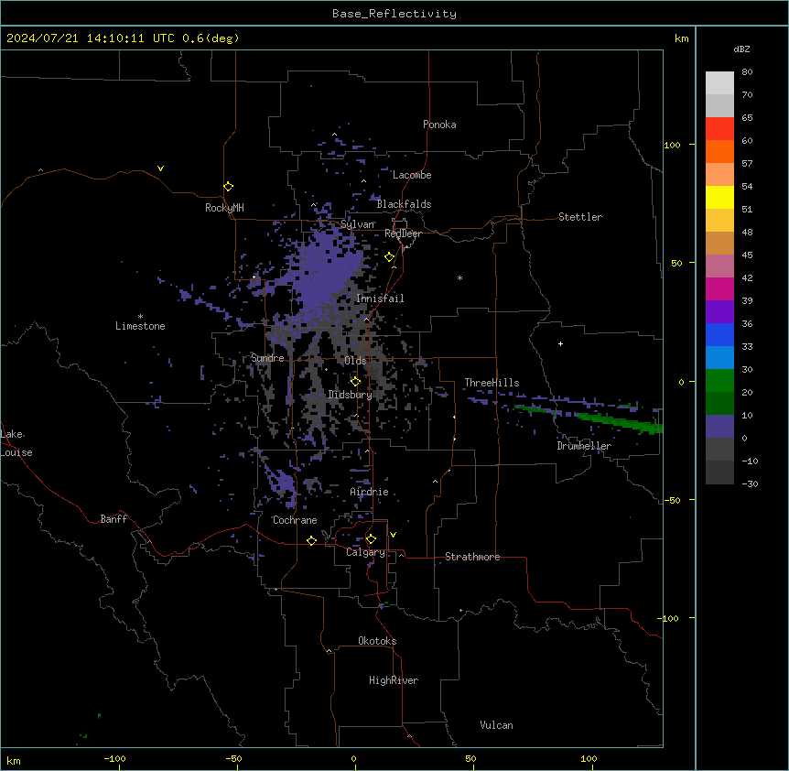Click the Okotoks town label
The width and height of the screenshot is (789, 771).
(377, 641)
